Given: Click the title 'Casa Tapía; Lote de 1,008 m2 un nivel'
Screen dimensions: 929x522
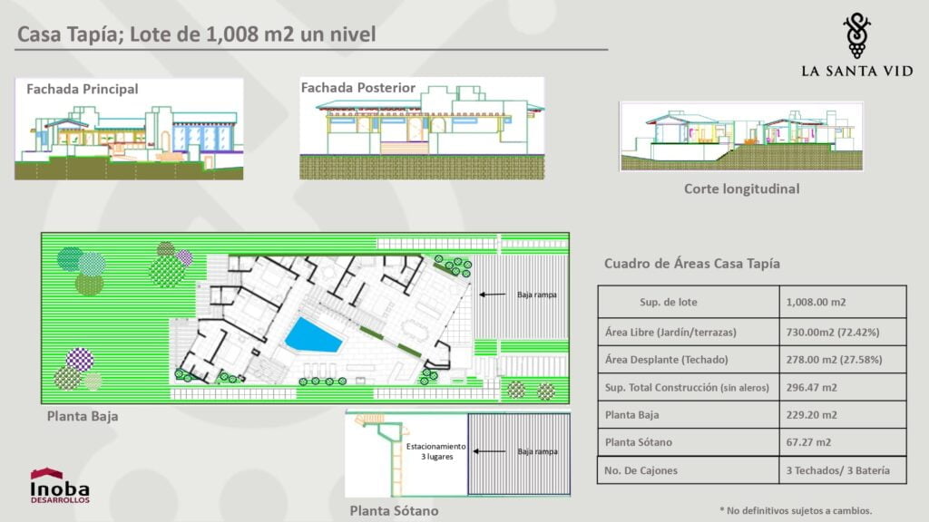Looking at the screenshot, I should (x=197, y=34).
